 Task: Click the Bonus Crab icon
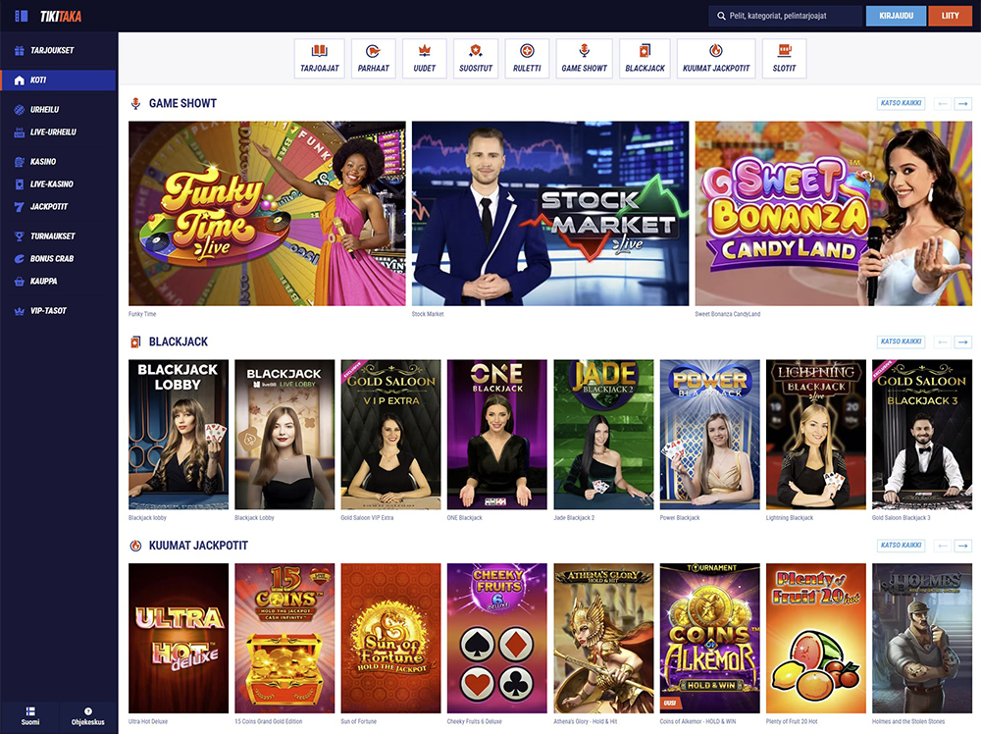pyautogui.click(x=20, y=258)
